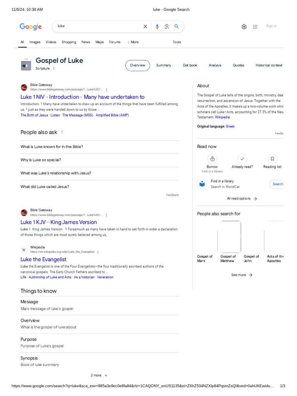Open quick settings gear icon
Viewport: 297px width, 396px height.
244,27
